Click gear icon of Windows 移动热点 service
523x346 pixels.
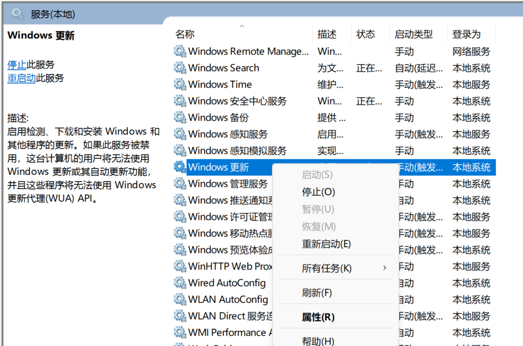[x=180, y=233]
